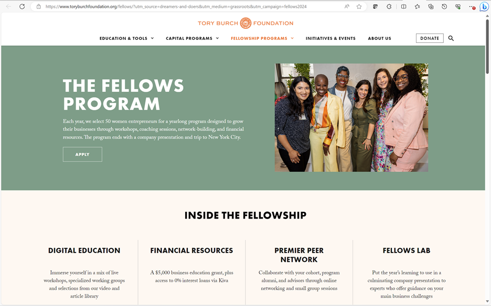
Task: Open the browser Extensions puzzle icon
Action: tap(389, 7)
